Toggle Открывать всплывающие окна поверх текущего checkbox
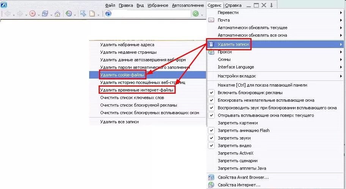The height and width of the screenshot is (189, 346). point(211,115)
